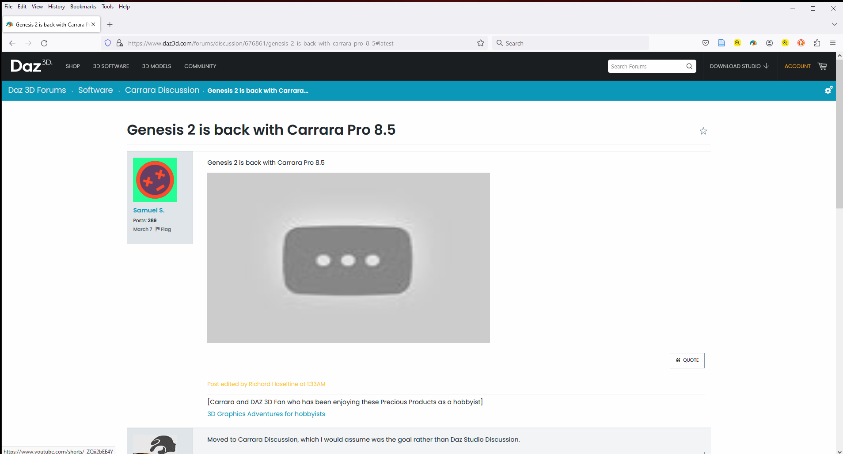The width and height of the screenshot is (843, 454).
Task: Navigate to Carrara Discussion breadcrumb
Action: (162, 90)
